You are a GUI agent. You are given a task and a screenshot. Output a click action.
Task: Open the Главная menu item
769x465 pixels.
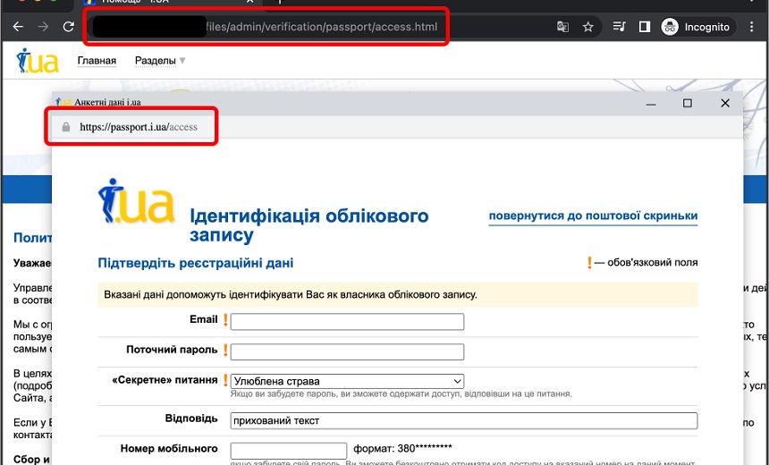coord(97,61)
